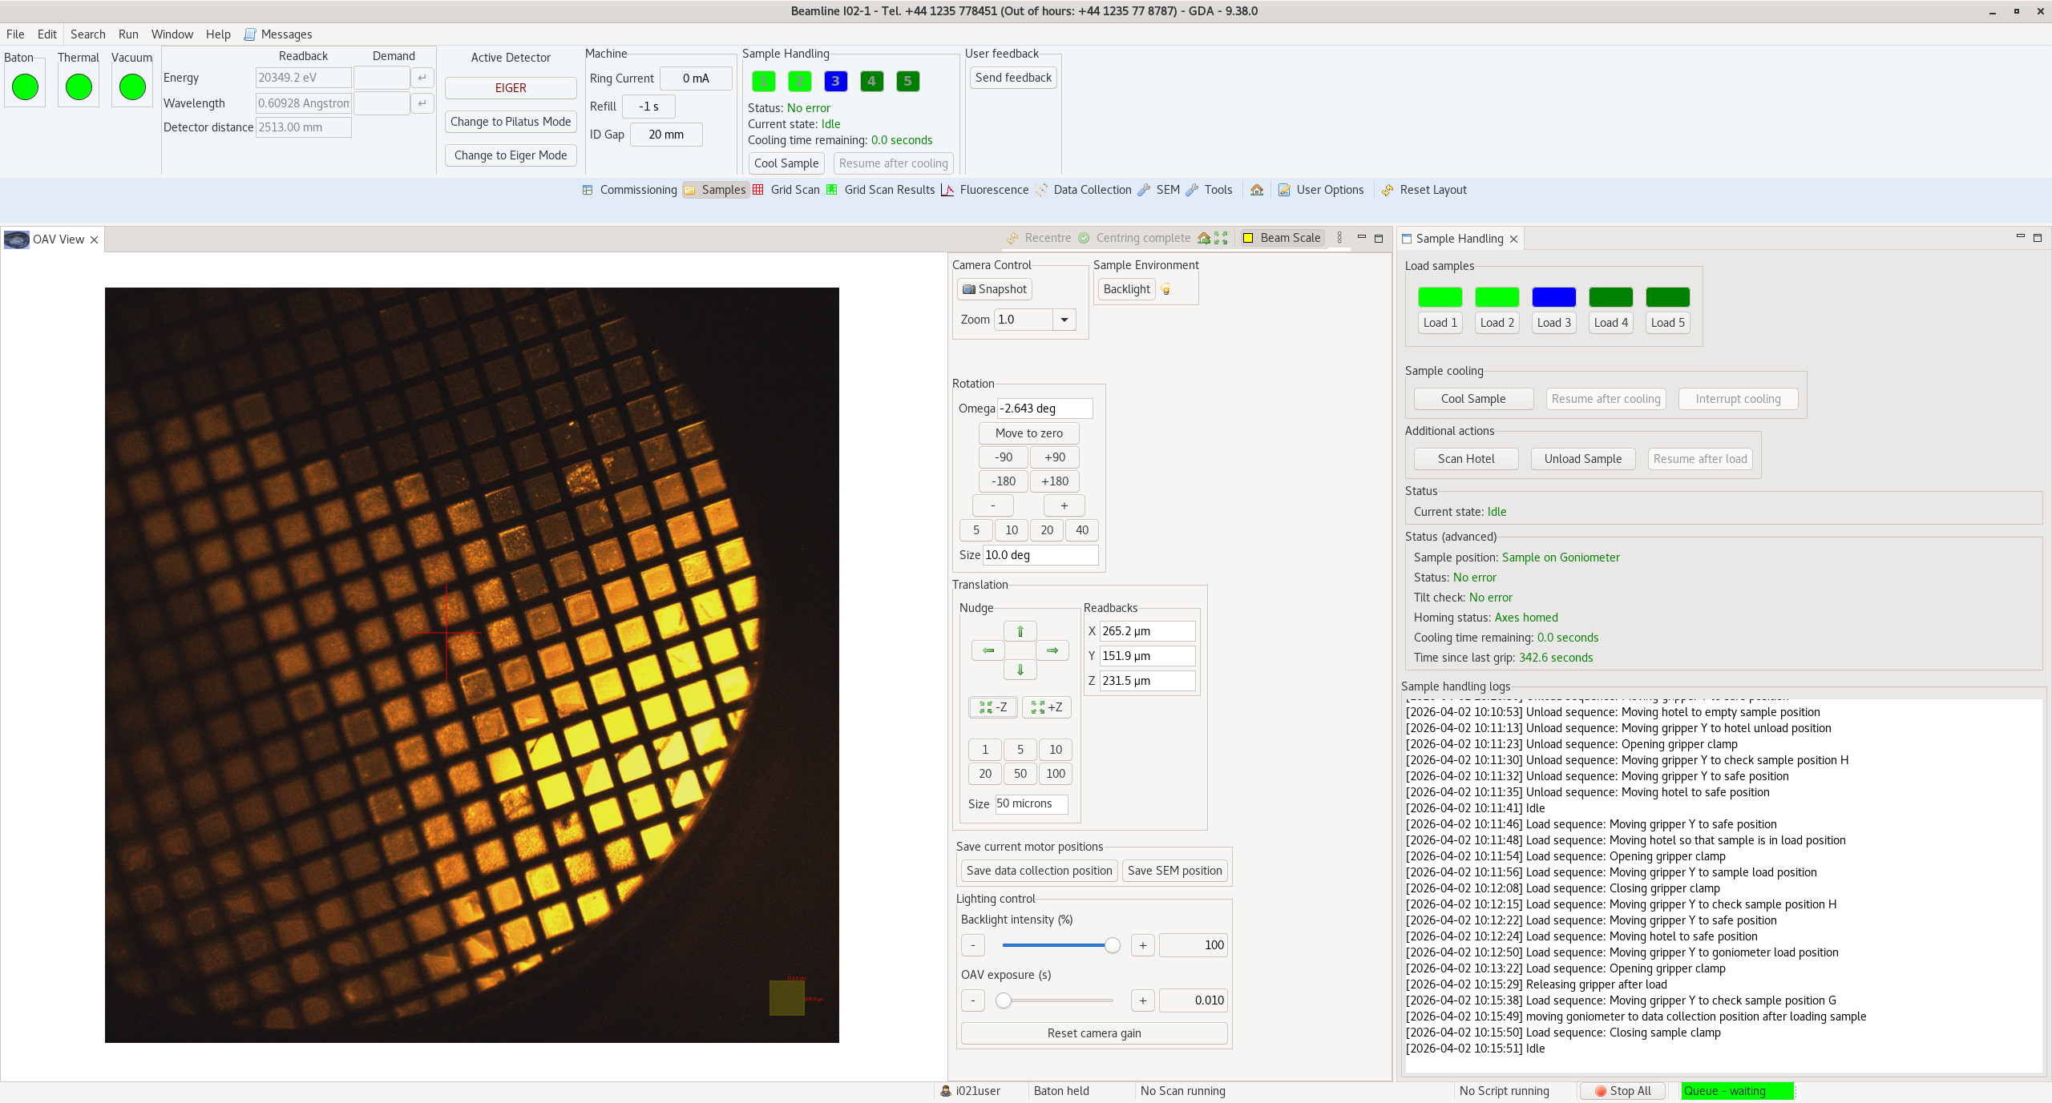2052x1103 pixels.
Task: Click Move to zero for omega
Action: tap(1029, 433)
